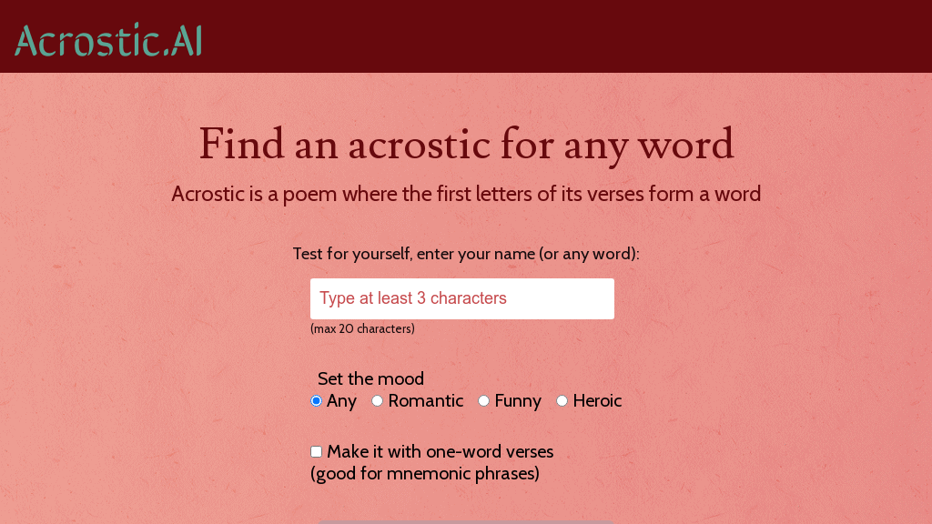Select the Heroic mood radio button

[562, 400]
